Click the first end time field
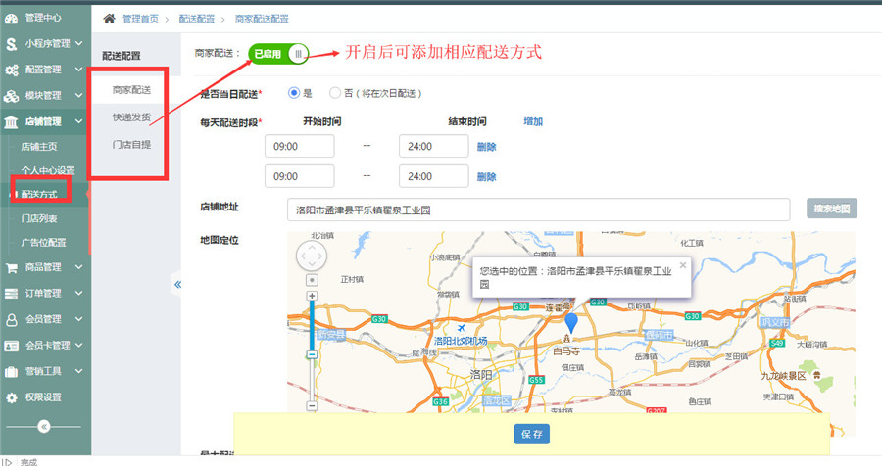Screen dimensions: 882x466 (x=434, y=146)
